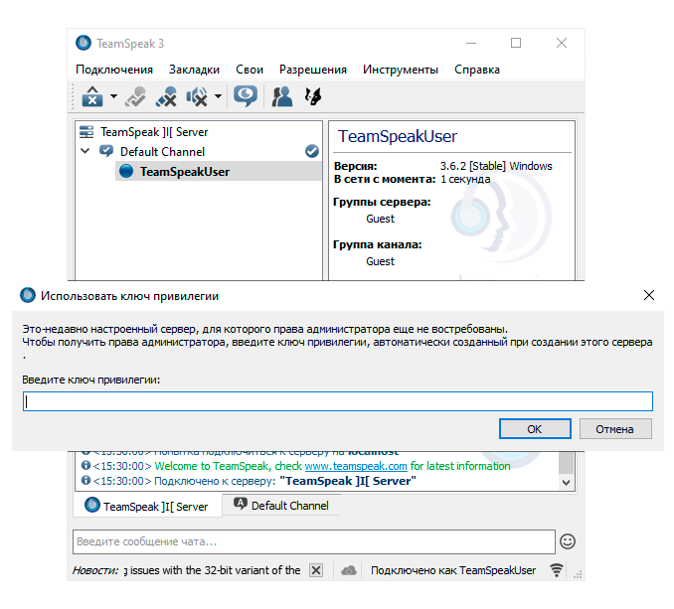Viewport: 674px width, 609px height.
Task: Open the Инструменты menu
Action: [401, 70]
